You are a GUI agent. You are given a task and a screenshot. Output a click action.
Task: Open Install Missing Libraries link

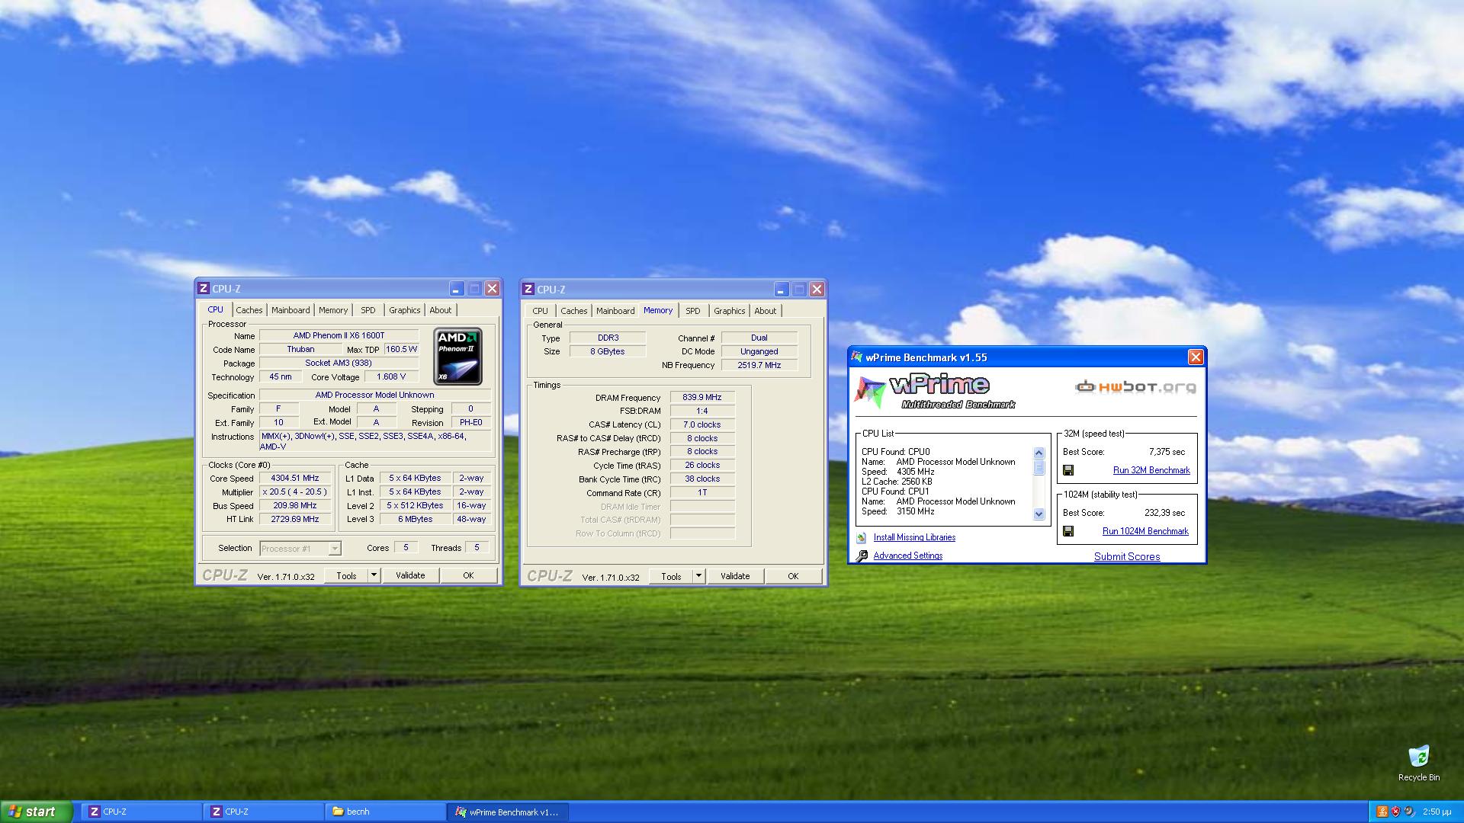point(914,537)
